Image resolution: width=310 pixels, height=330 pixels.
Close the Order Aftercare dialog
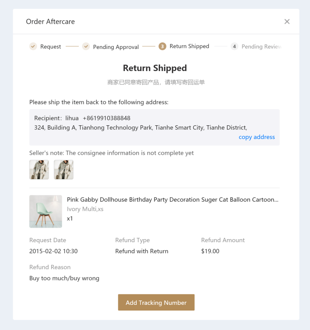point(287,22)
